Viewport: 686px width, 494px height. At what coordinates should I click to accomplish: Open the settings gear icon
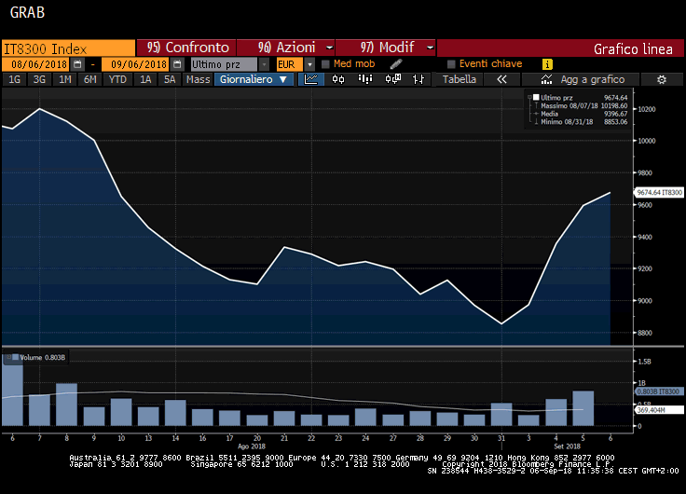click(661, 80)
